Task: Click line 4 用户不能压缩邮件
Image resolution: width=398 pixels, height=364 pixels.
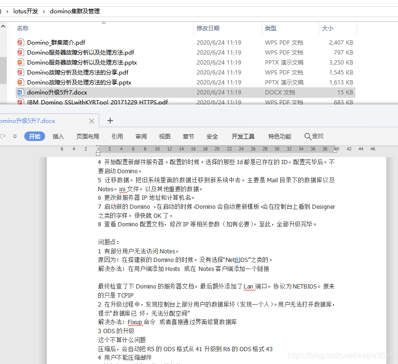Action: click(x=125, y=358)
